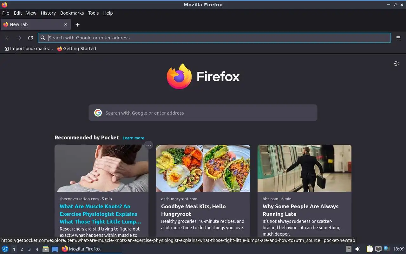Open the Lubuntu start menu icon
The width and height of the screenshot is (406, 254).
tap(5, 249)
